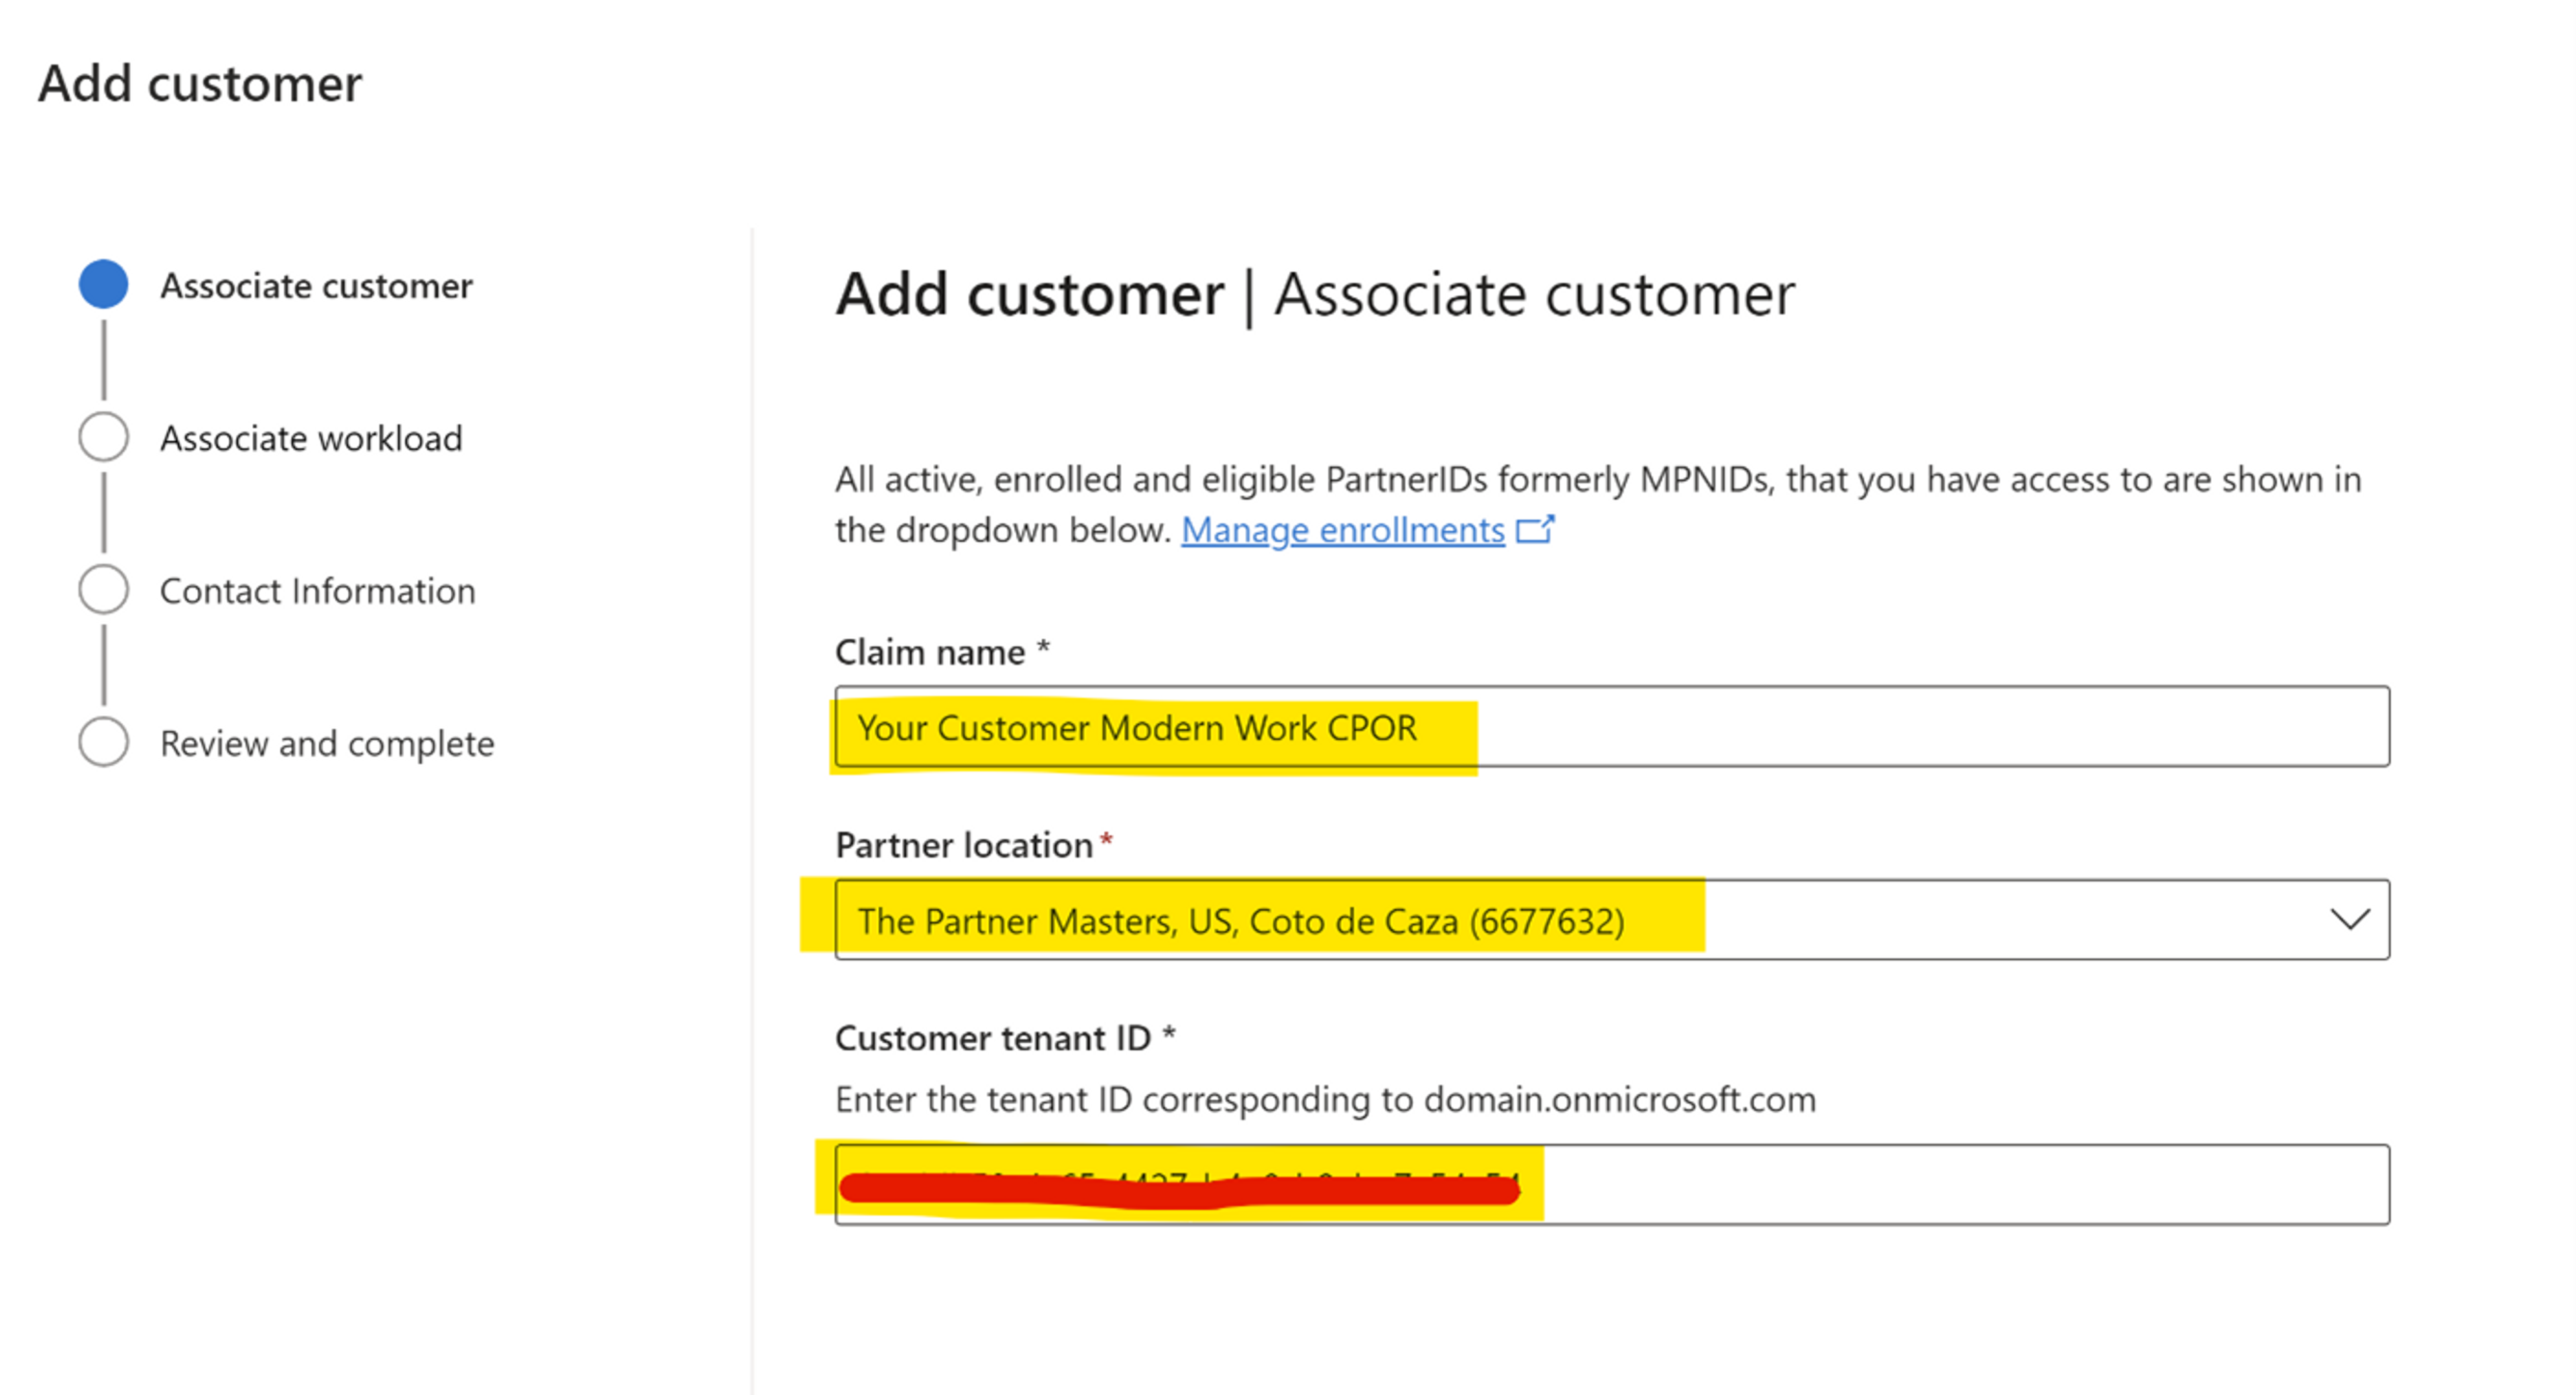Click the Add customer | Associate customer heading

coord(1314,295)
